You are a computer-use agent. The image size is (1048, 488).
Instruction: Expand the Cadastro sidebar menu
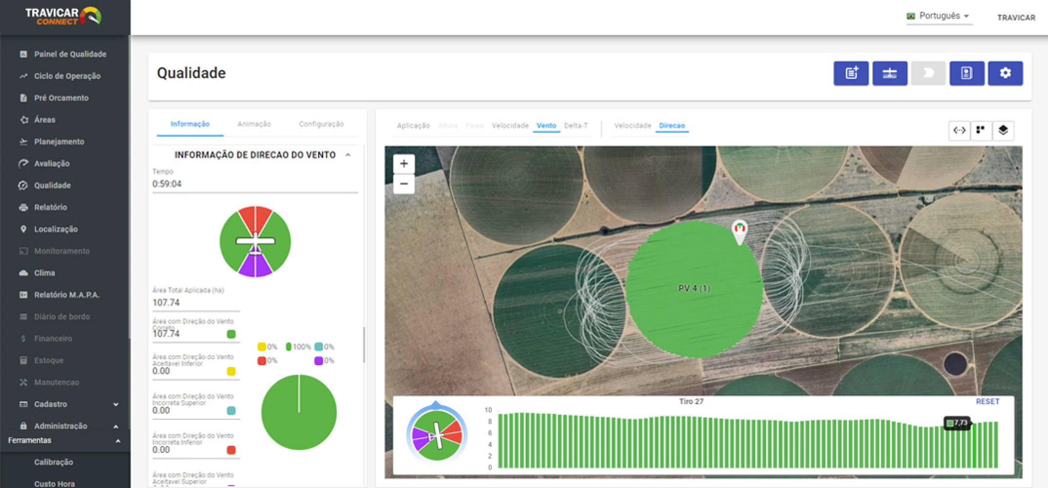pos(116,404)
